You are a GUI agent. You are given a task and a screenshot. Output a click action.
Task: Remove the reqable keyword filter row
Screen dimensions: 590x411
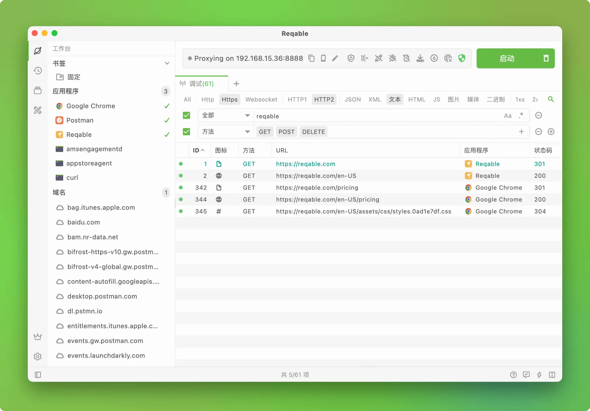pyautogui.click(x=539, y=115)
